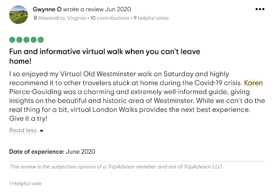The width and height of the screenshot is (275, 192).
Task: Click the Date of experience label
Action: (x=37, y=152)
